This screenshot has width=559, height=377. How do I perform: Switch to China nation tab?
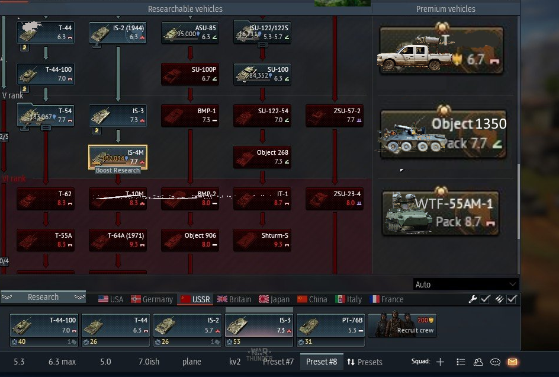tap(312, 299)
